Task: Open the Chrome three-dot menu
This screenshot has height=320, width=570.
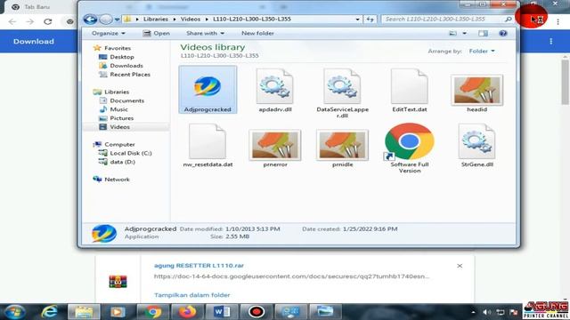Action: coord(558,21)
